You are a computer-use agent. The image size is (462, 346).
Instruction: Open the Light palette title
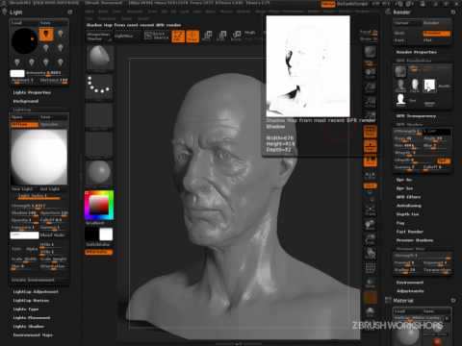(x=16, y=12)
